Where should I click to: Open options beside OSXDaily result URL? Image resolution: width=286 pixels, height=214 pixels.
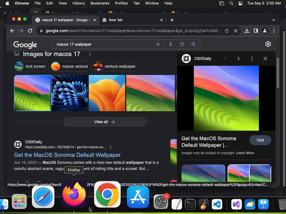111,147
